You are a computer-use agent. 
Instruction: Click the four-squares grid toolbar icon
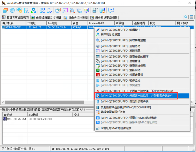pos(42,10)
